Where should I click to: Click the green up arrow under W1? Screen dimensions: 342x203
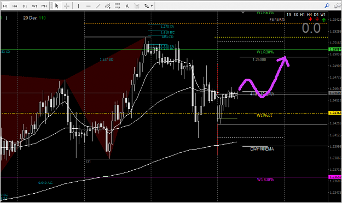tap(324, 20)
